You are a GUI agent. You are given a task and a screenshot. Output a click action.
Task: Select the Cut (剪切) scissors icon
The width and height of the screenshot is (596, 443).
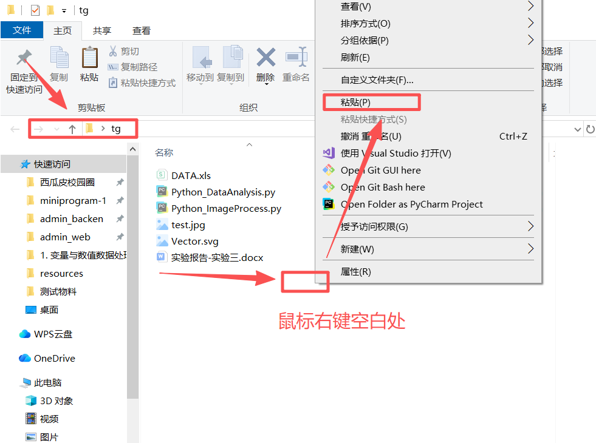[113, 51]
